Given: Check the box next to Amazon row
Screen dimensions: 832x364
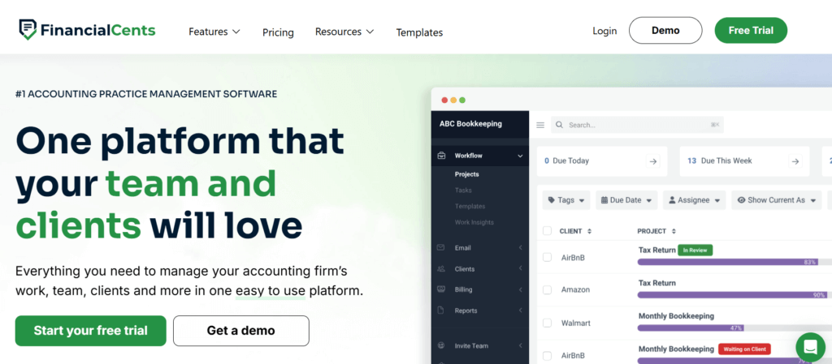Looking at the screenshot, I should coord(547,289).
